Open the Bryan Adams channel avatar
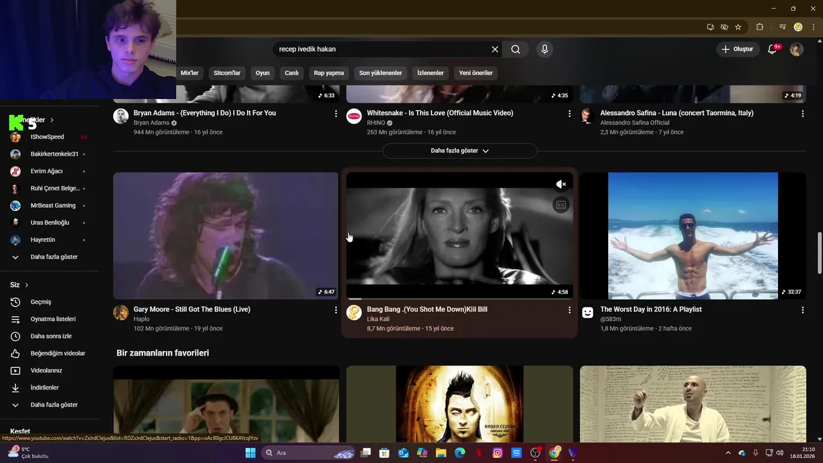Image resolution: width=823 pixels, height=463 pixels. (121, 116)
